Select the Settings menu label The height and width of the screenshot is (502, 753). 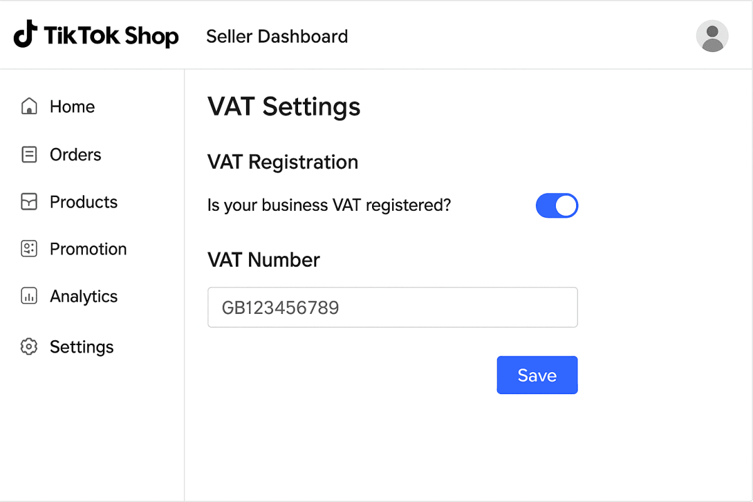[82, 347]
